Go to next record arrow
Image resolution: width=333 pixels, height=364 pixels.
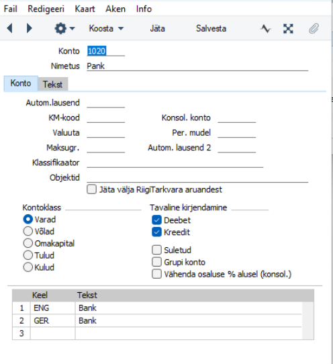29,28
